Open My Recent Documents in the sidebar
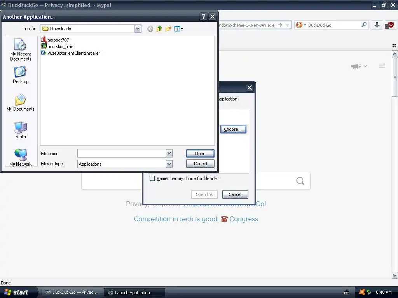The image size is (398, 298). coord(21,50)
